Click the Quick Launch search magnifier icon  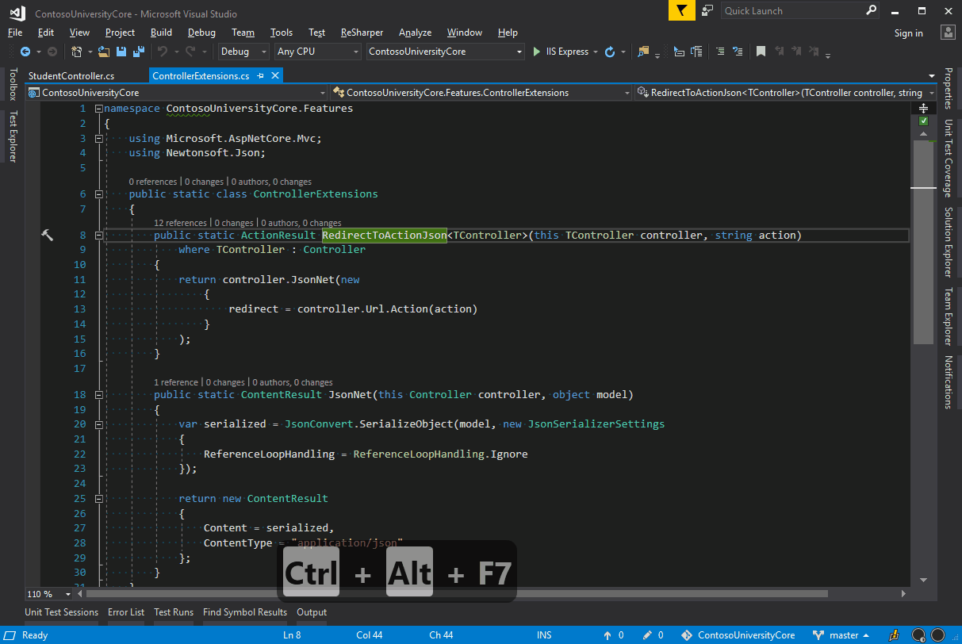[x=872, y=10]
